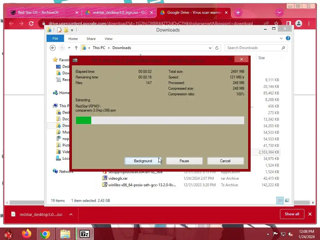320x240 pixels.
Task: Click the Size column header
Action: [262, 58]
